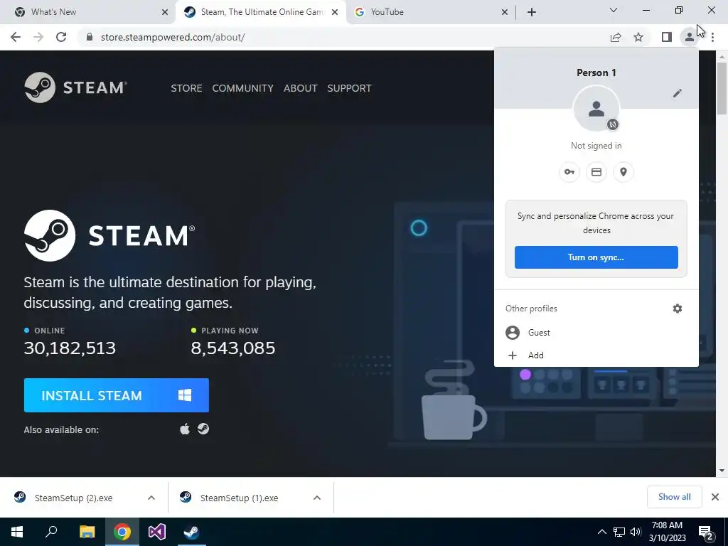The image size is (728, 546).
Task: Close the Steam browser tab
Action: [335, 12]
